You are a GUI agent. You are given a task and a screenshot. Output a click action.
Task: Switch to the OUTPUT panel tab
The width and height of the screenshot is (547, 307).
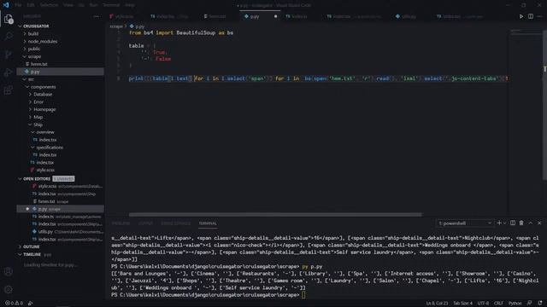coord(145,223)
